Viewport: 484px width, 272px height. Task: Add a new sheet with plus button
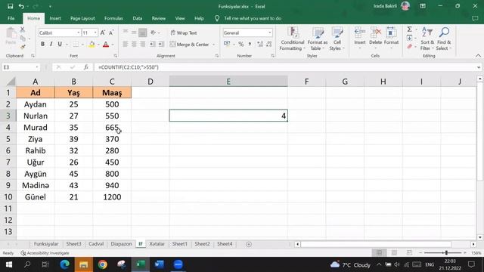(x=249, y=244)
